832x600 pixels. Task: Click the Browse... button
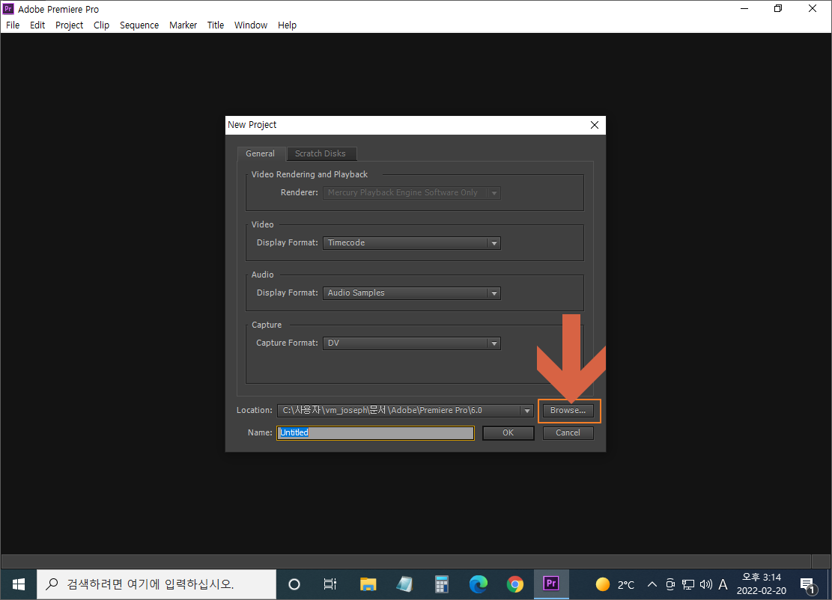point(568,411)
